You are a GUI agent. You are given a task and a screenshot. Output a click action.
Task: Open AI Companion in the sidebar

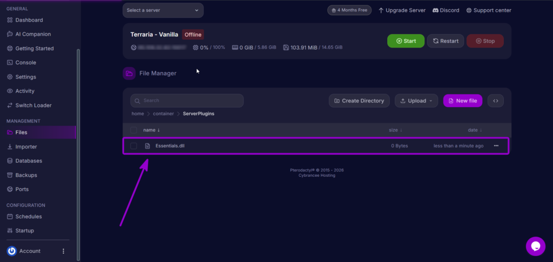29,34
